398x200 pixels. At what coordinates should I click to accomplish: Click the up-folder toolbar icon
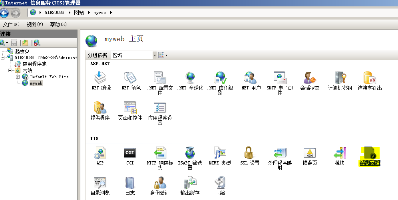click(25, 43)
